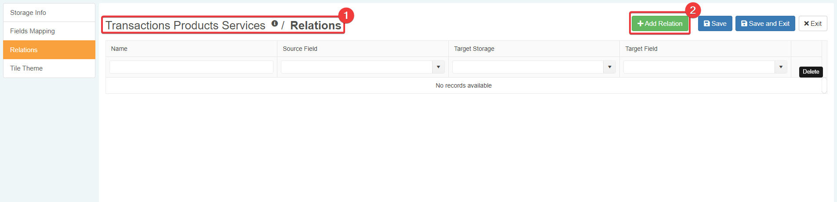837x202 pixels.
Task: Click the Target Field column header
Action: pyautogui.click(x=641, y=49)
